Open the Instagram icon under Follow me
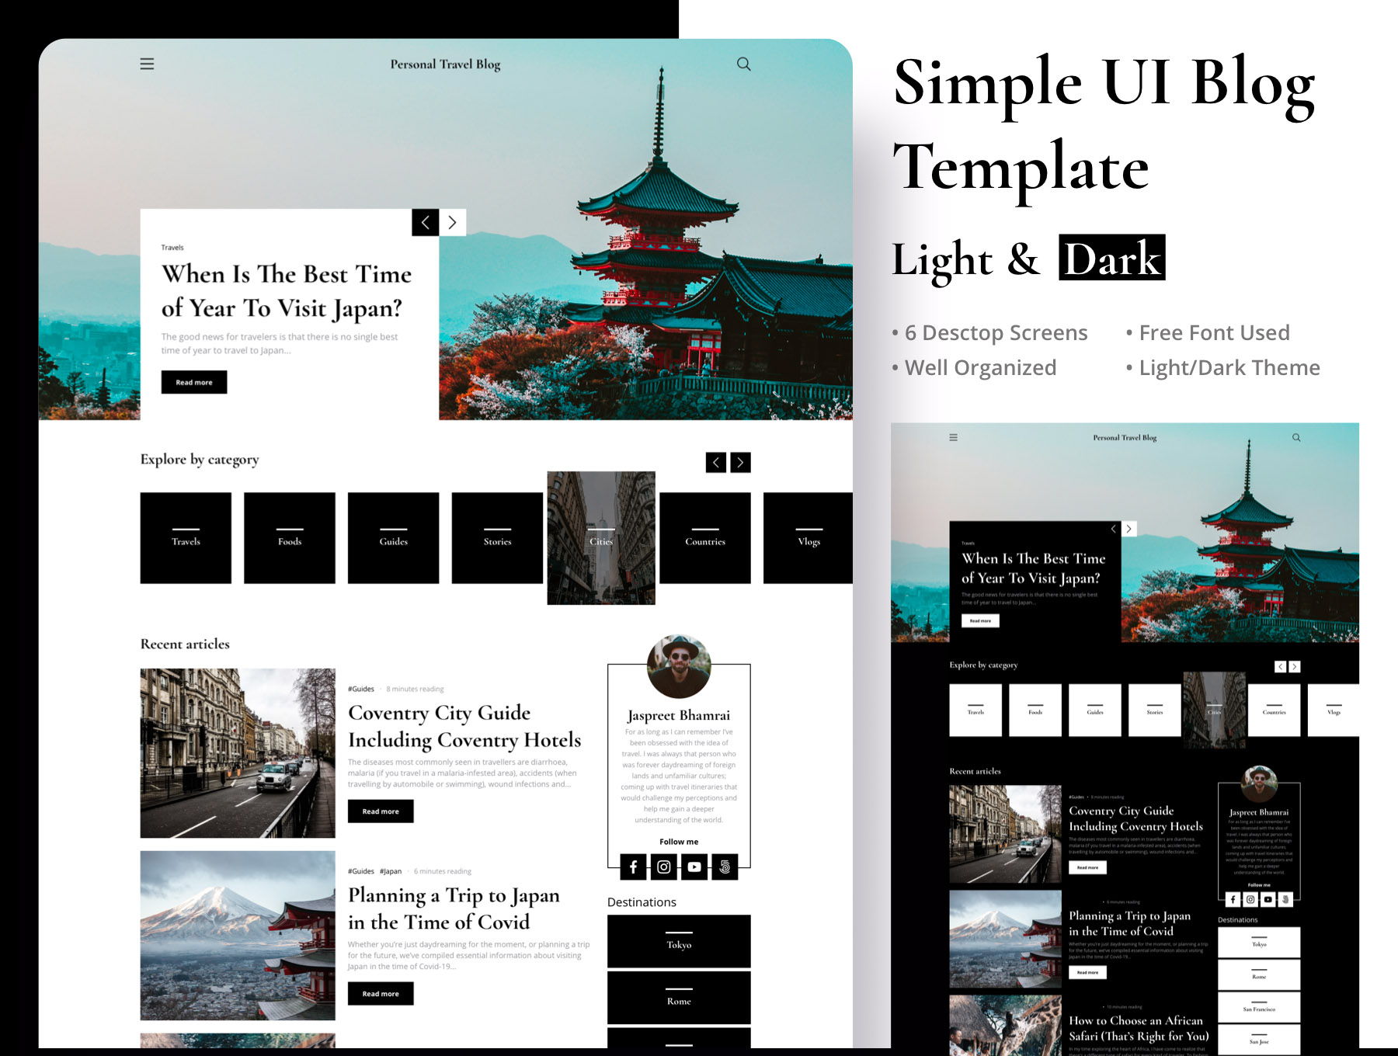The height and width of the screenshot is (1056, 1398). coord(663,867)
